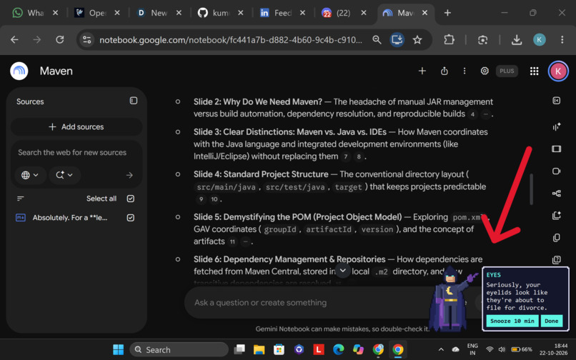This screenshot has width=576, height=360.
Task: Open the Mind Map icon
Action: pyautogui.click(x=556, y=194)
